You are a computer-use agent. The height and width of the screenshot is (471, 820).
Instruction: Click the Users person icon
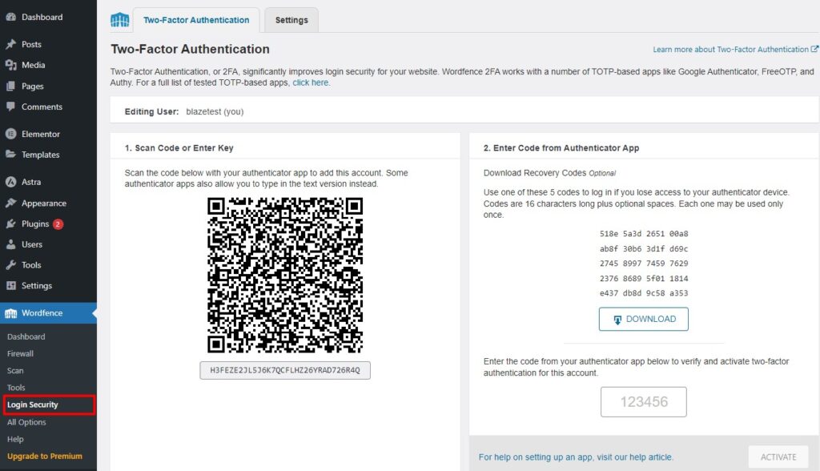click(x=10, y=244)
